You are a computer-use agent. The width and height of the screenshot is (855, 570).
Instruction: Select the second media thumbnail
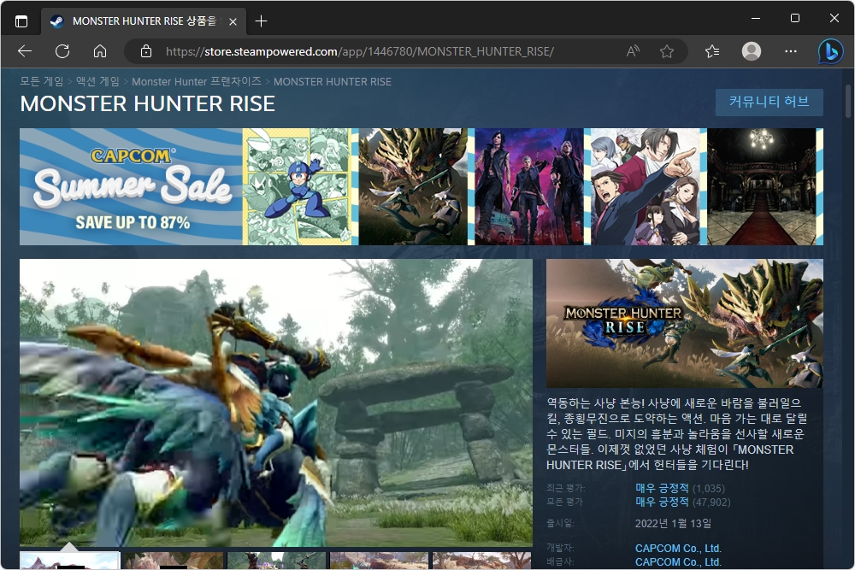pos(173,561)
